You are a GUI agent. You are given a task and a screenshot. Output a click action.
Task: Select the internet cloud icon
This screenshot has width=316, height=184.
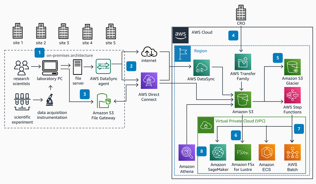pos(149,53)
